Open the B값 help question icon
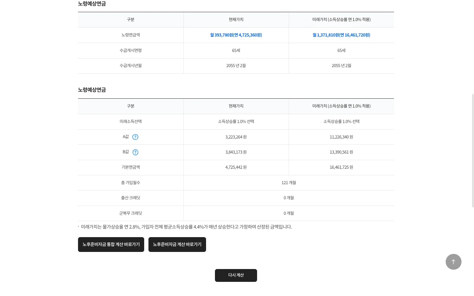The image size is (474, 296). point(135,152)
